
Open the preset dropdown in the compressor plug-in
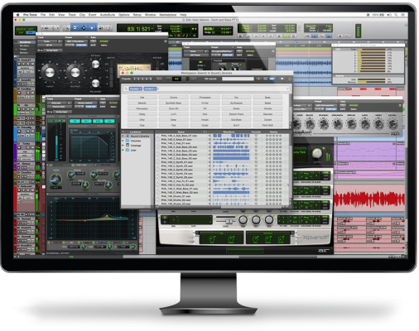tap(76, 41)
